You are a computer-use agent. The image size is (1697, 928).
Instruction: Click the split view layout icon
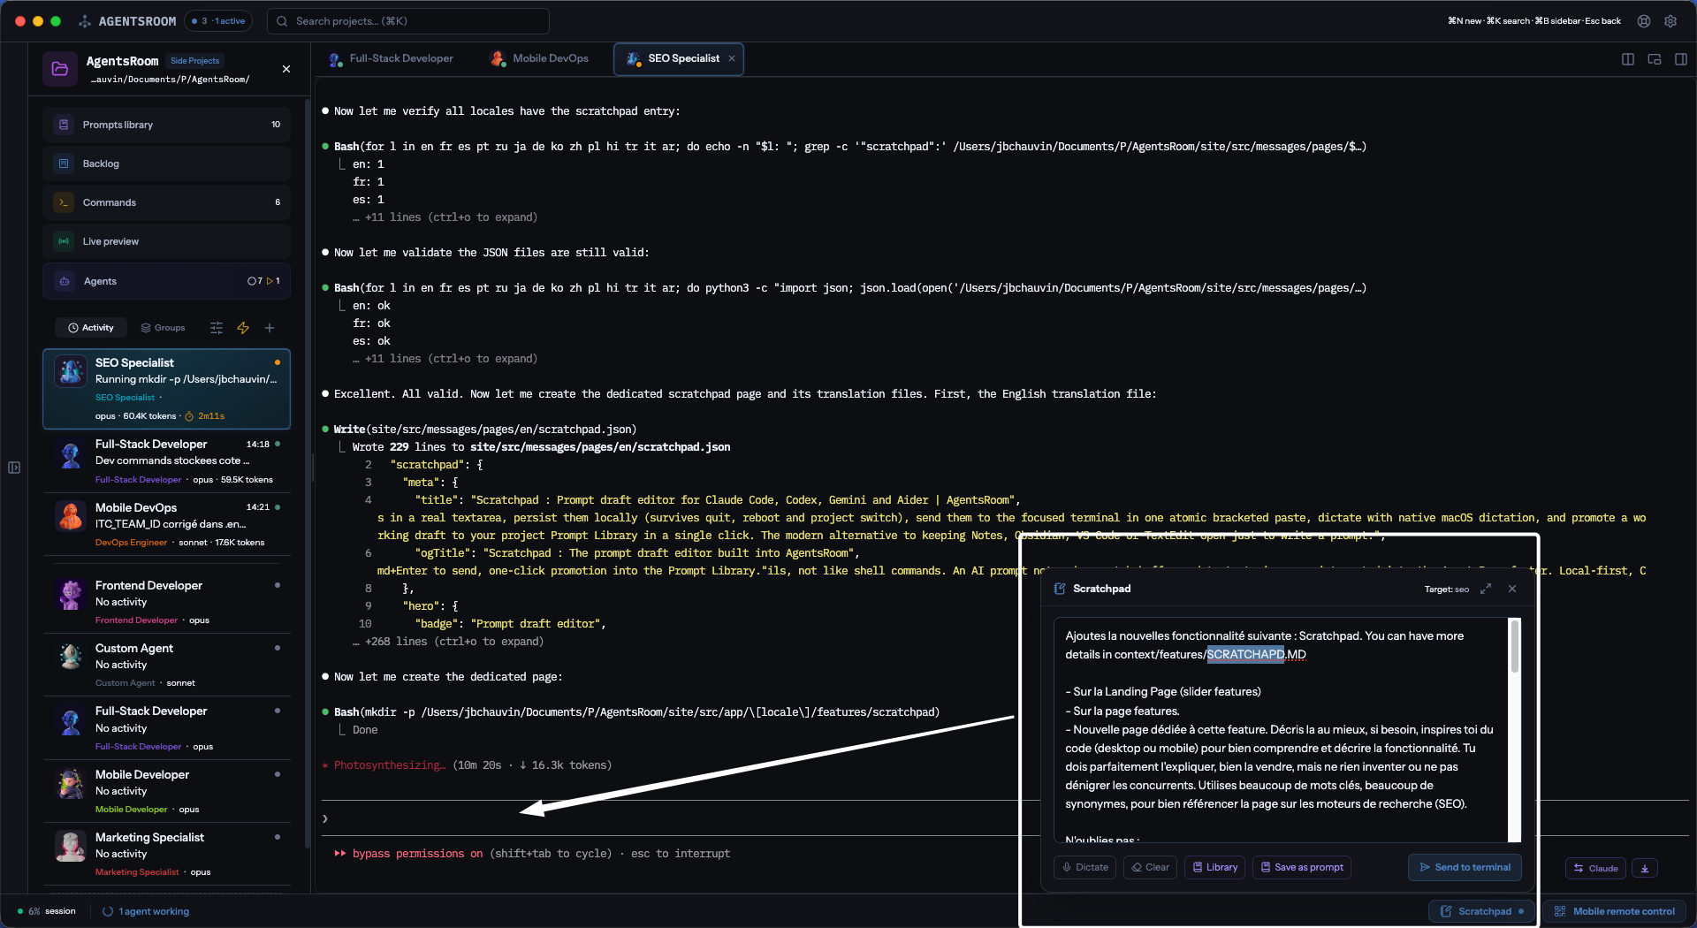pos(1627,59)
